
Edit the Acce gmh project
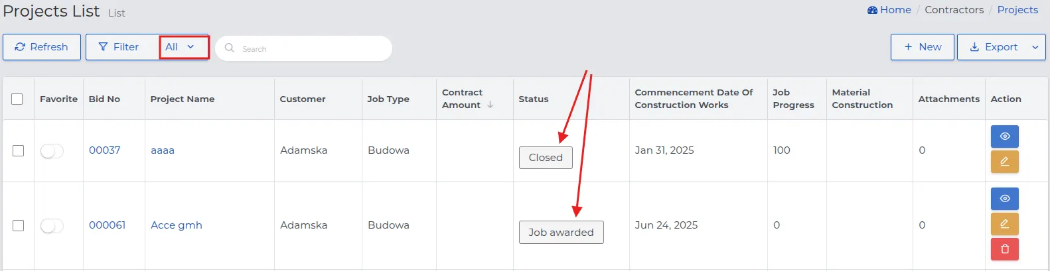tap(1004, 224)
